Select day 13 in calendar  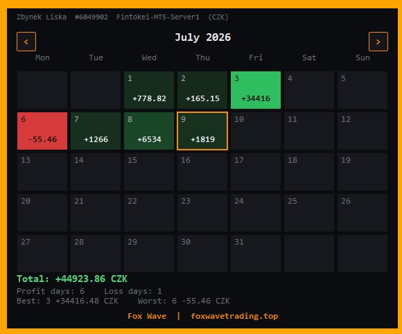coord(42,172)
